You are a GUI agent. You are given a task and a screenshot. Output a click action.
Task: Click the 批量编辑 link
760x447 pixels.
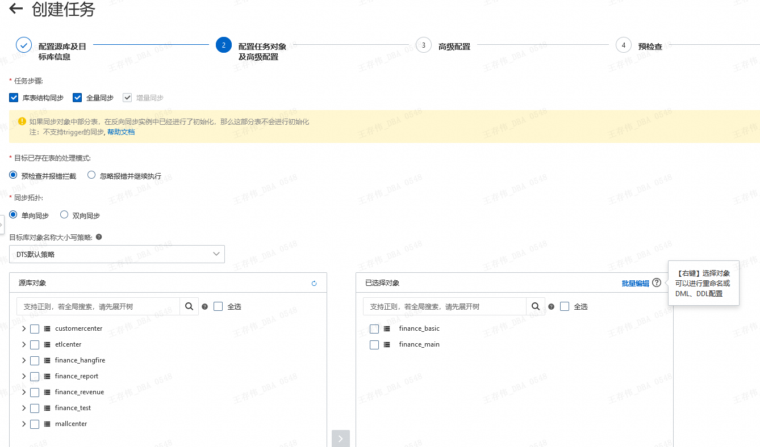coord(635,283)
